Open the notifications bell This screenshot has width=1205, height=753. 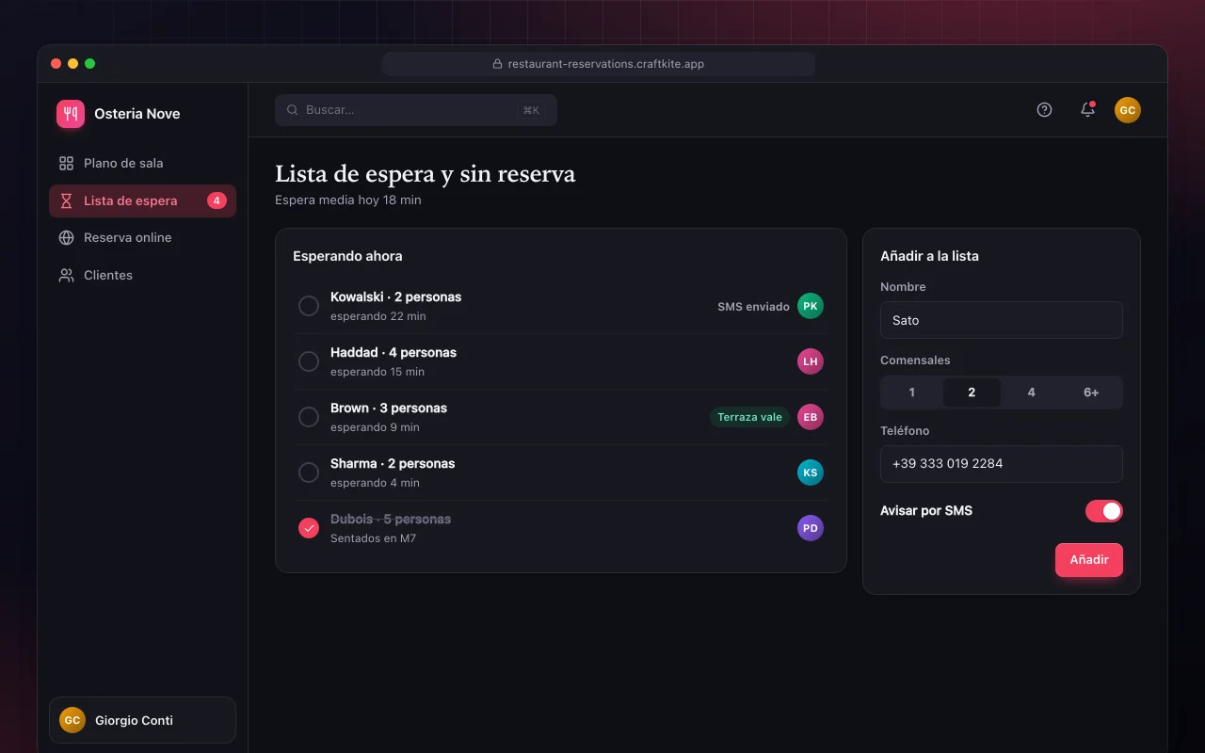tap(1087, 110)
